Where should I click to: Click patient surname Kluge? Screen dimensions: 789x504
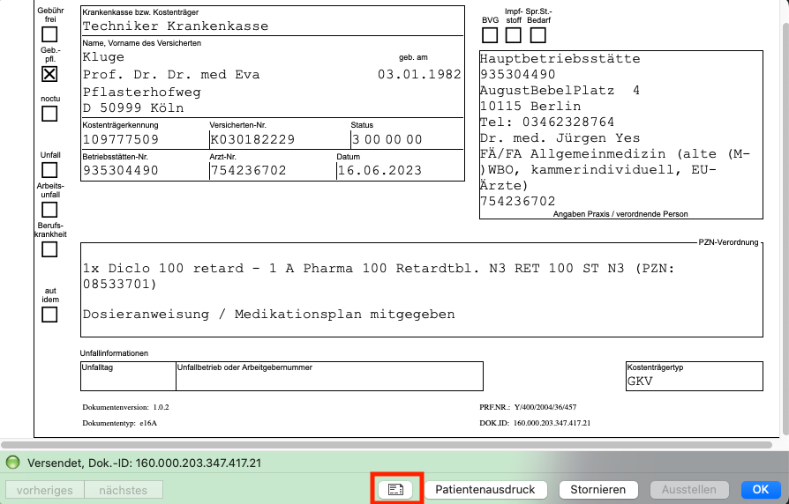coord(103,56)
